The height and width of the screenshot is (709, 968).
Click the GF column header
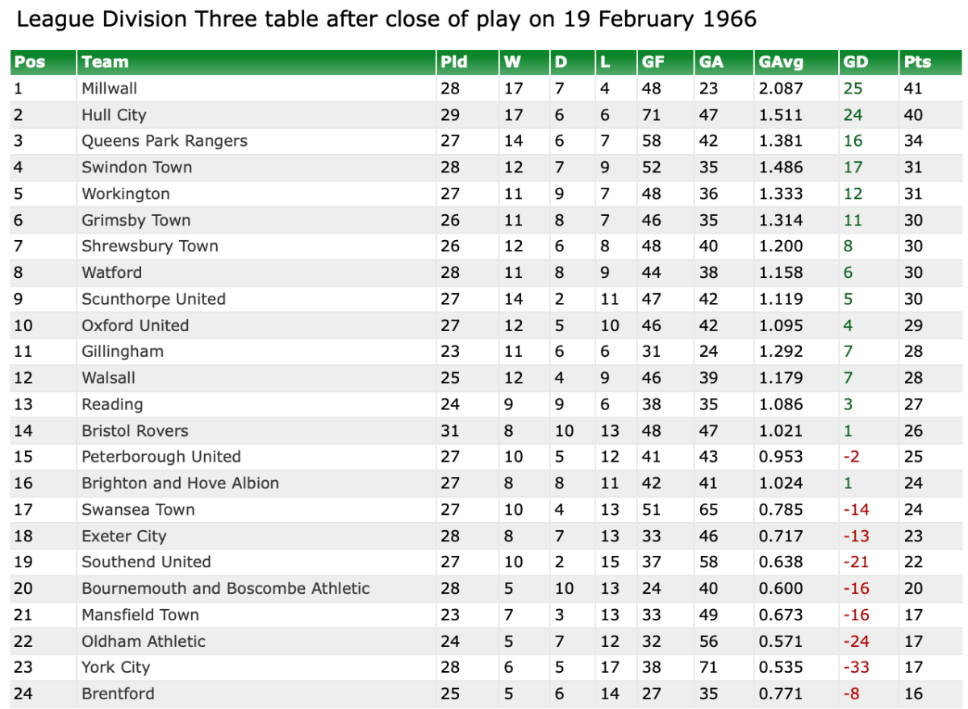[653, 62]
